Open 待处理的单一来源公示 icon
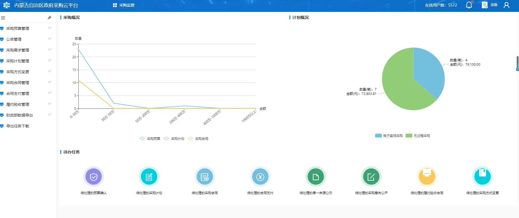 coord(316,177)
